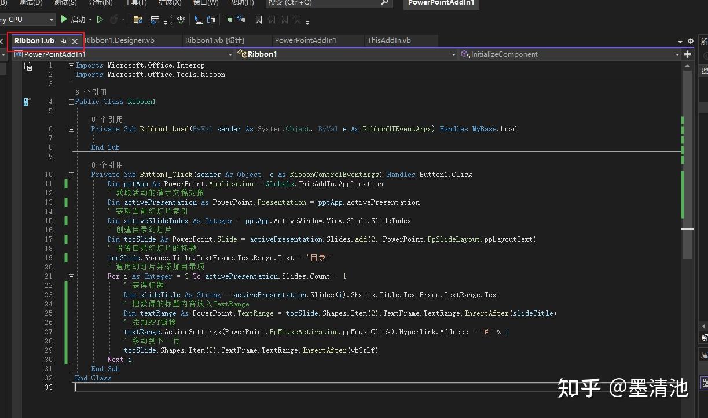Click inside the 搜索 (Ctrl+Q) search box
Image resolution: width=708 pixels, height=418 pixels.
pyautogui.click(x=324, y=3)
